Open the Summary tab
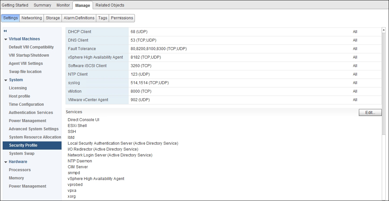Viewport: 389px width, 201px height. (43, 5)
